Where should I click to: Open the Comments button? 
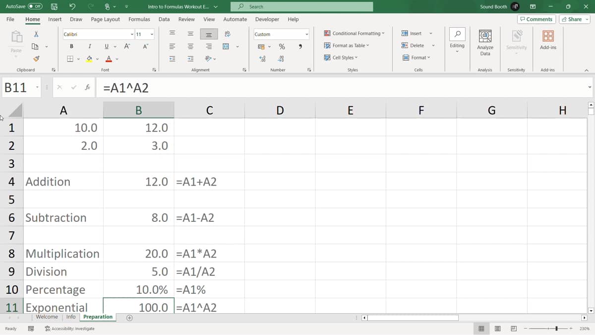coord(536,19)
